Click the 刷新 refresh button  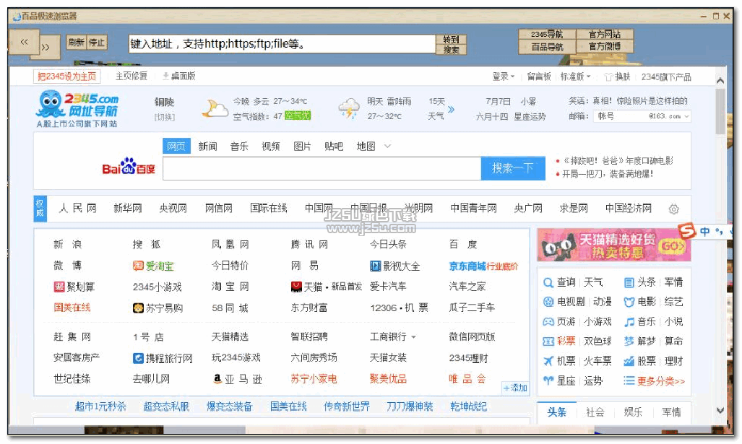pyautogui.click(x=76, y=43)
